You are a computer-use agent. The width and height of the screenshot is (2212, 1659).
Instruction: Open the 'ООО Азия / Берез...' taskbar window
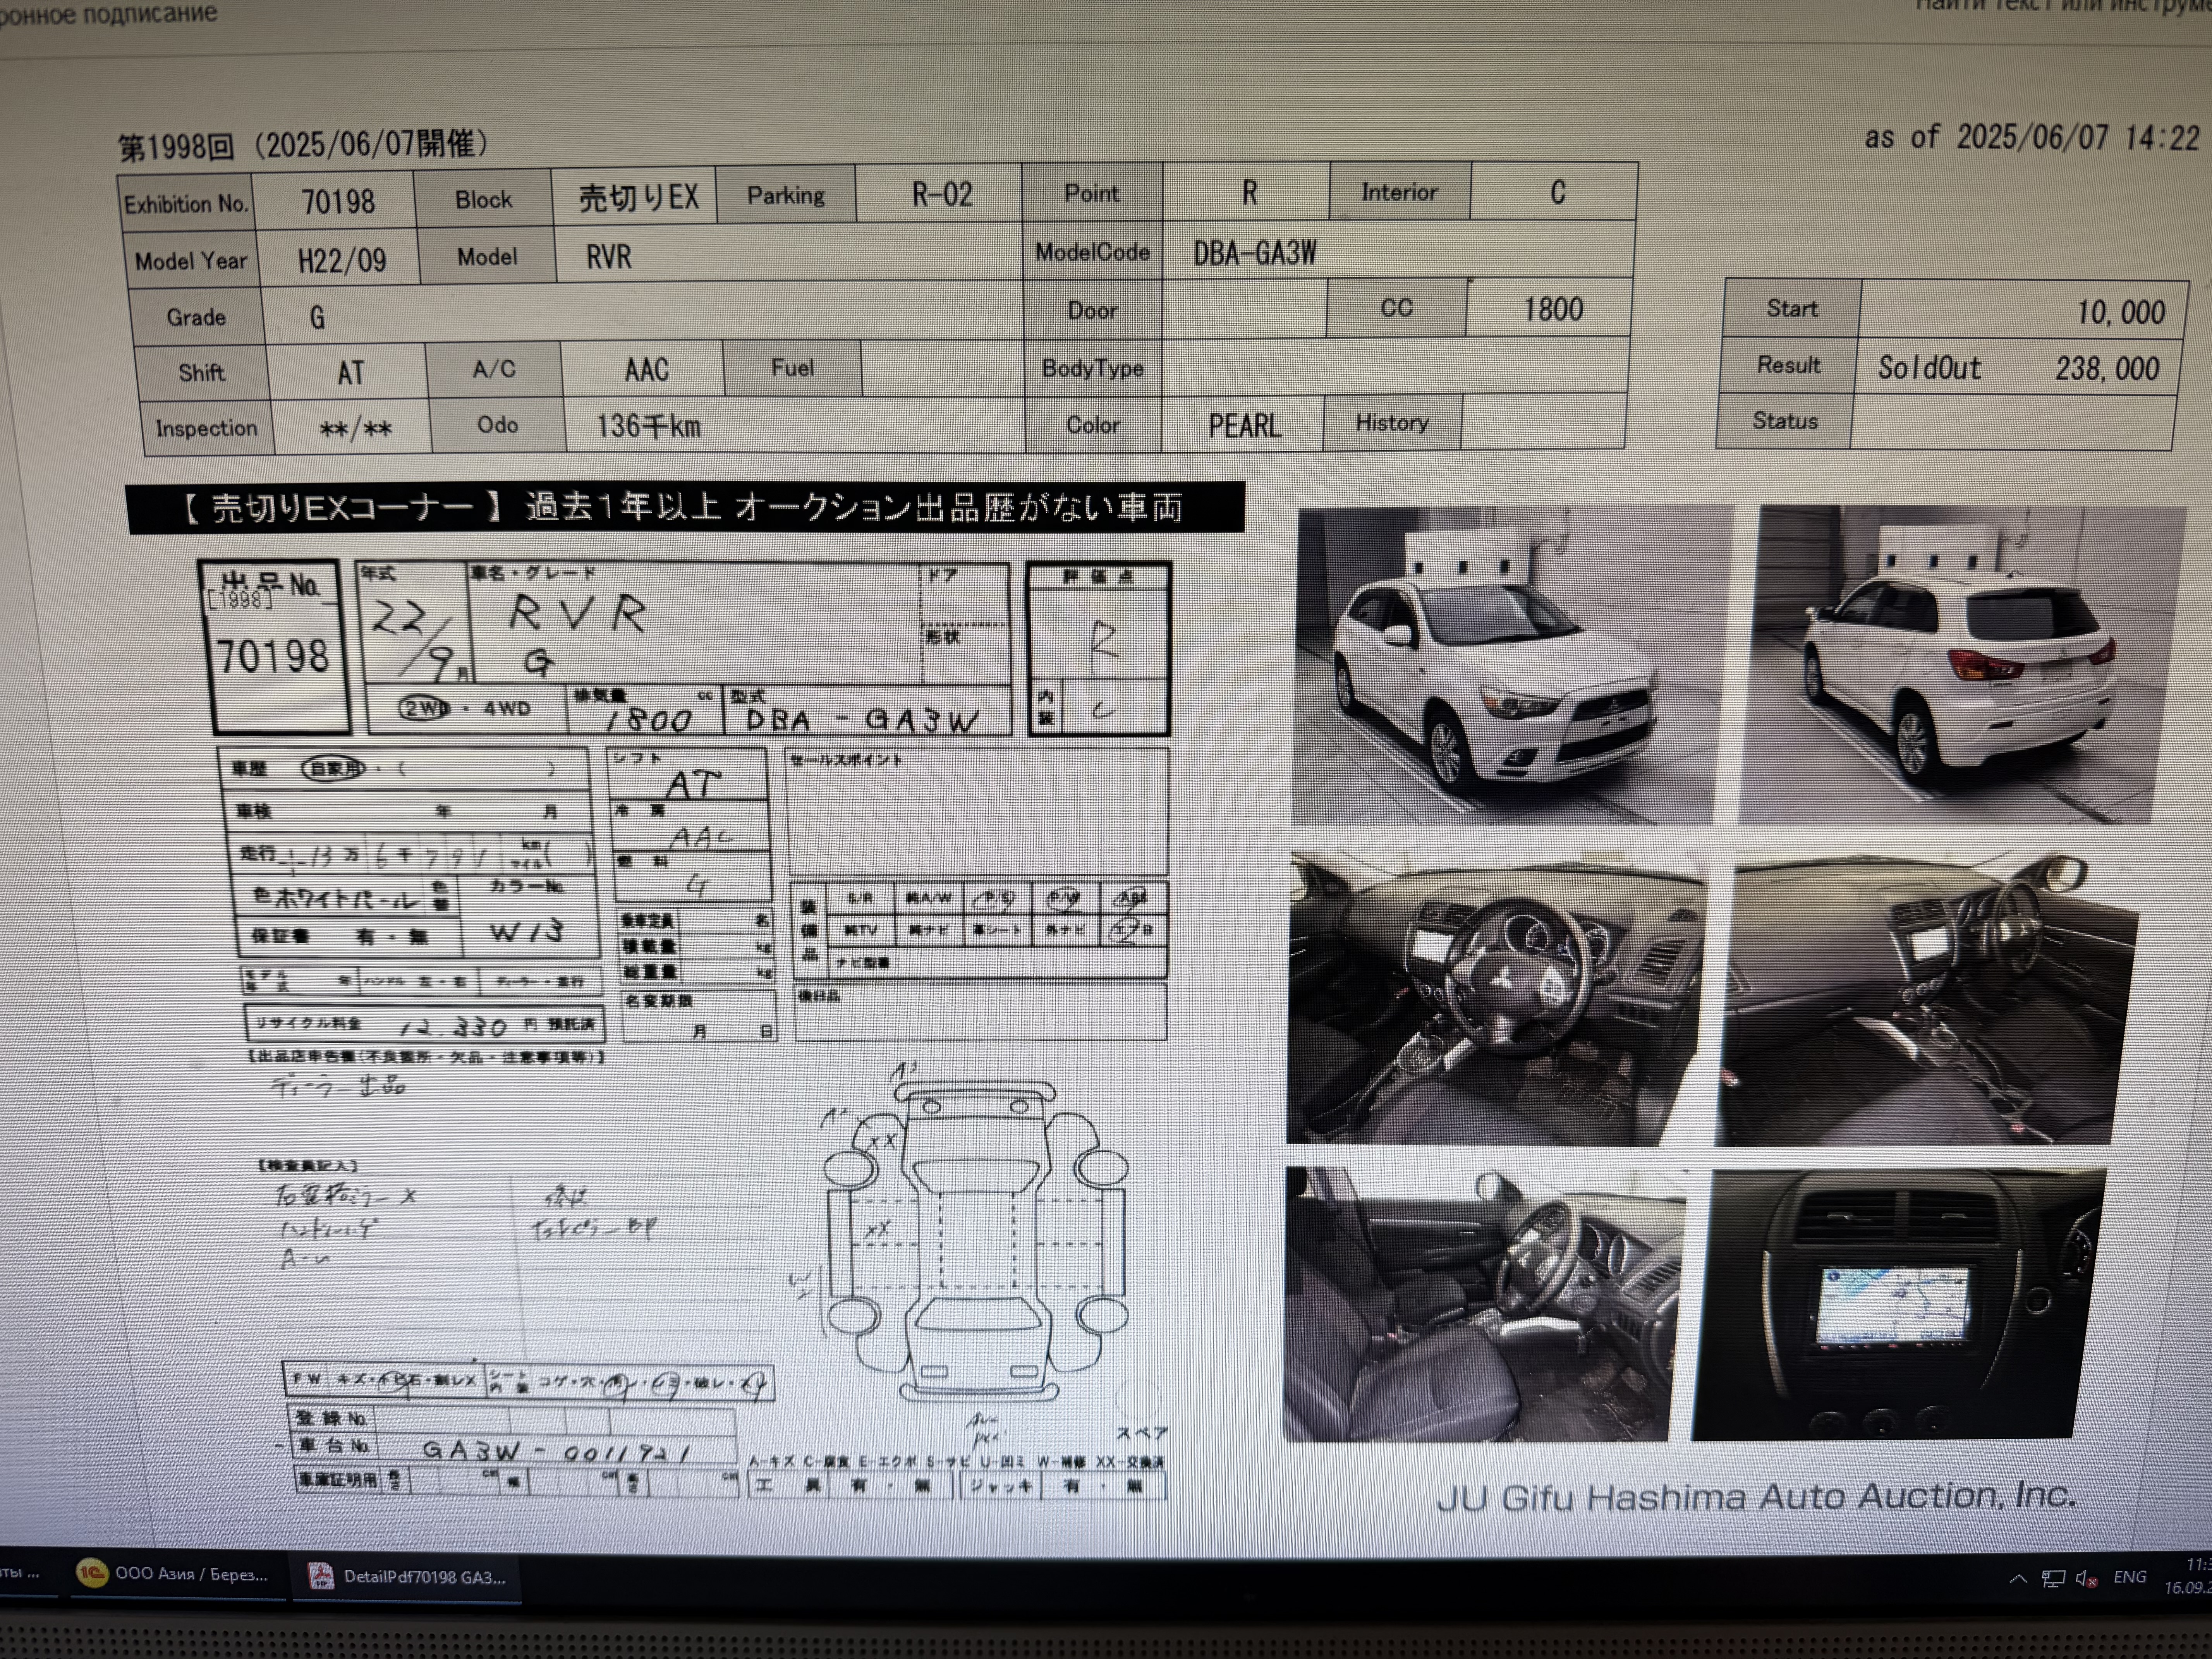click(190, 1574)
